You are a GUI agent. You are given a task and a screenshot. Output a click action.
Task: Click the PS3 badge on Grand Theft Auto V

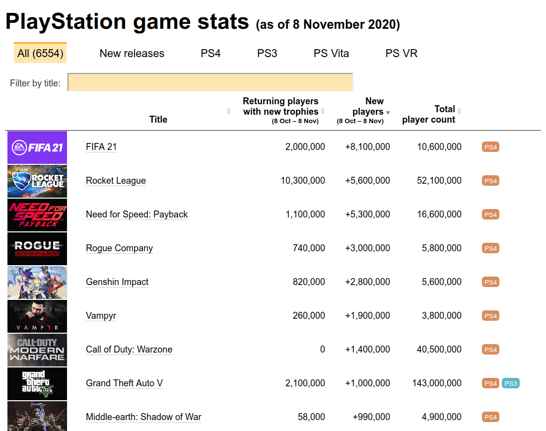tap(510, 383)
